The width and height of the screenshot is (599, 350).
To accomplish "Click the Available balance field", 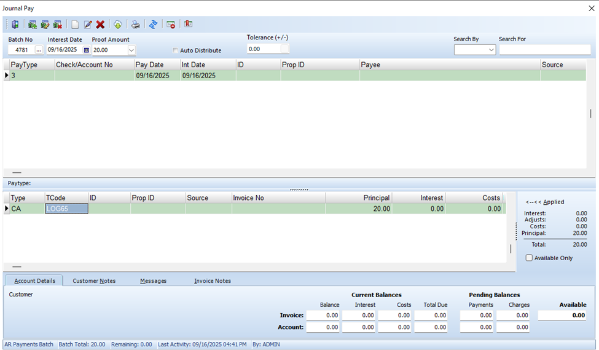I will coord(562,315).
